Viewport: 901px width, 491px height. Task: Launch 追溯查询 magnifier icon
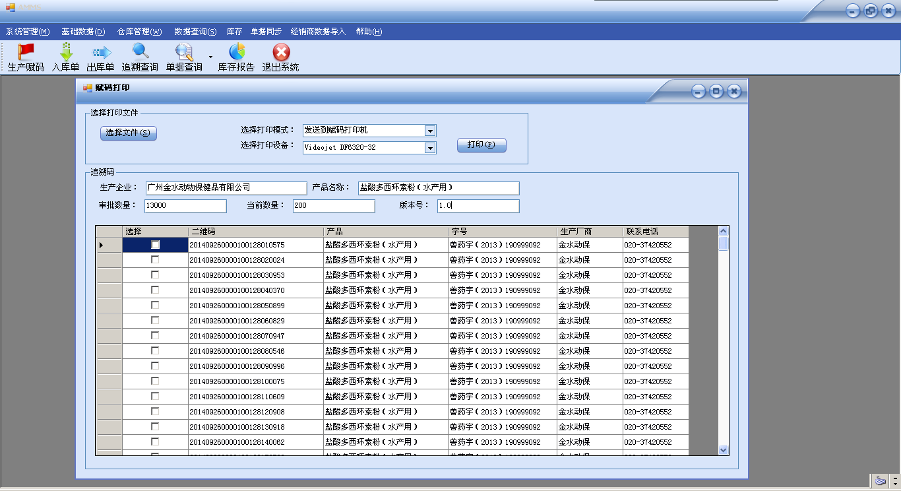(140, 51)
